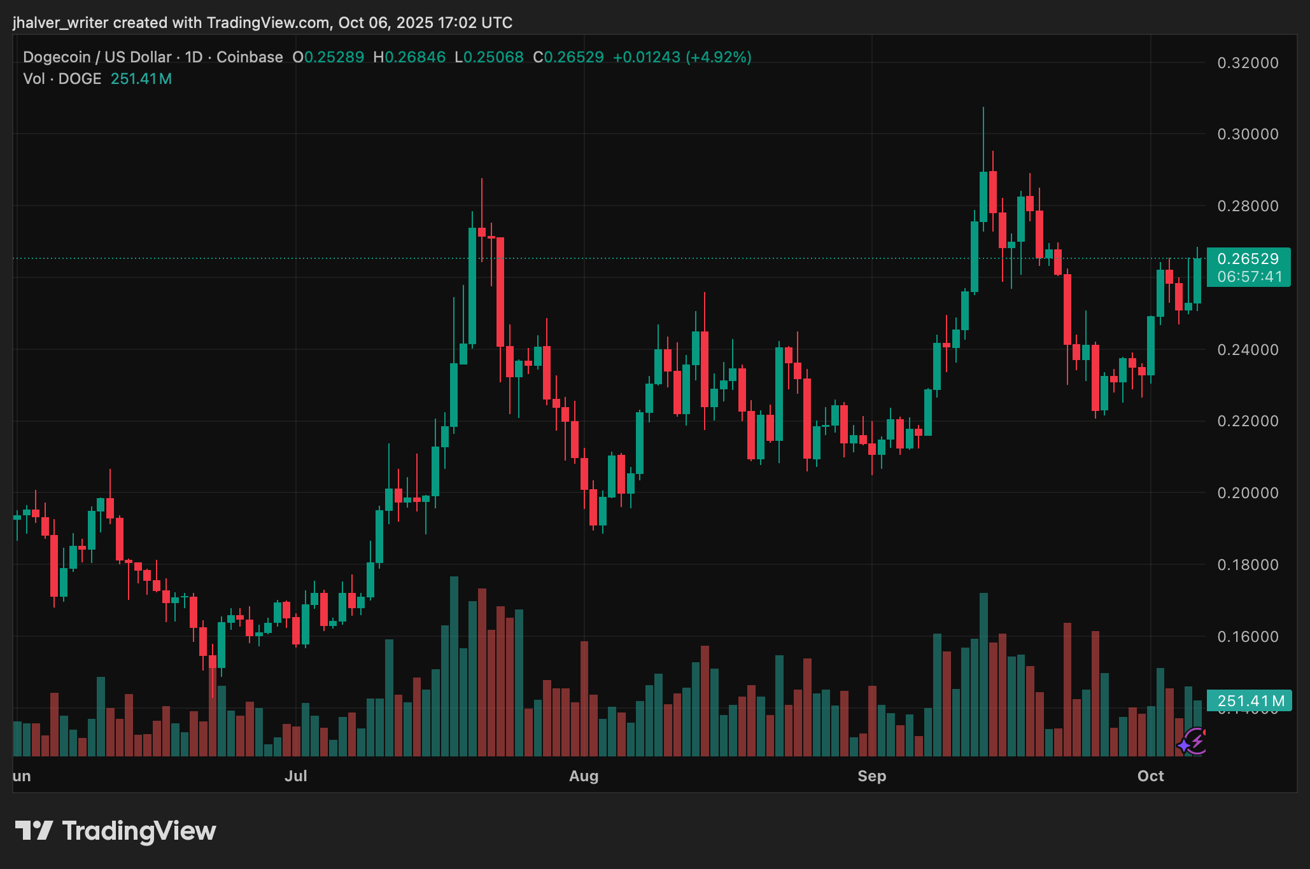Click the current price label 0.26529
Image resolution: width=1310 pixels, height=869 pixels.
(x=1248, y=259)
